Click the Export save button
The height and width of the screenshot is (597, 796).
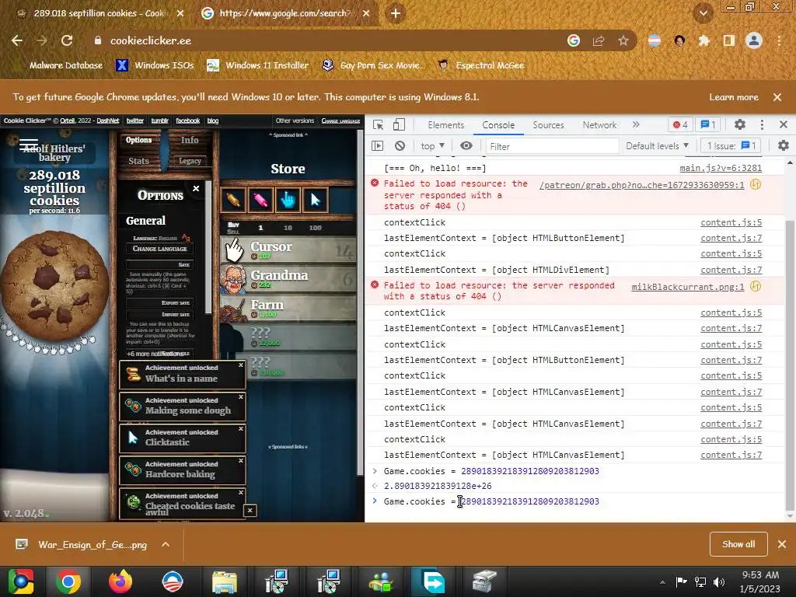point(160,302)
